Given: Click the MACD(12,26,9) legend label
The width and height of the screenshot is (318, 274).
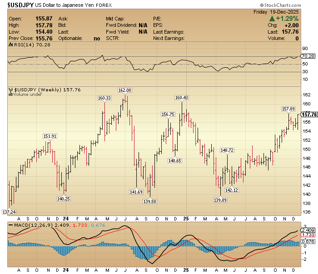Looking at the screenshot, I should pyautogui.click(x=34, y=225).
